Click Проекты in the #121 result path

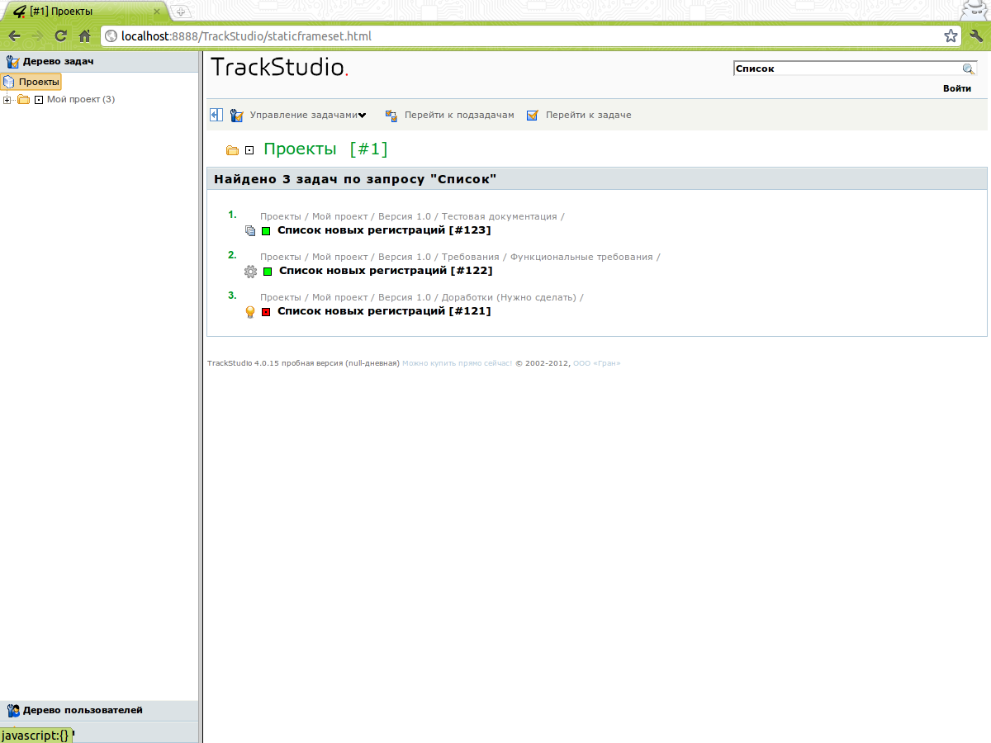[281, 297]
